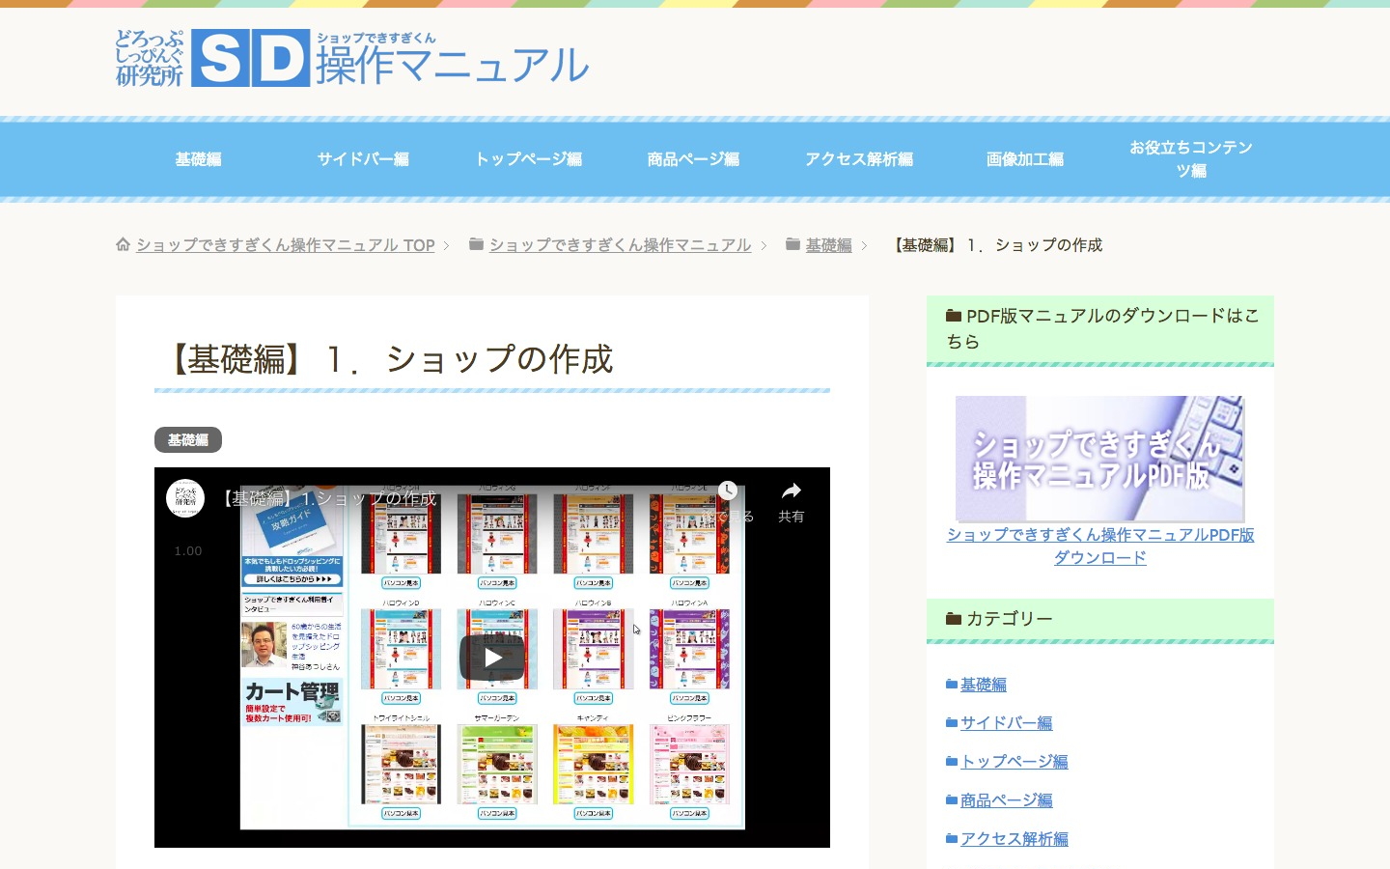Image resolution: width=1390 pixels, height=869 pixels.
Task: Click folder icon before second breadcrumb link
Action: coord(476,244)
